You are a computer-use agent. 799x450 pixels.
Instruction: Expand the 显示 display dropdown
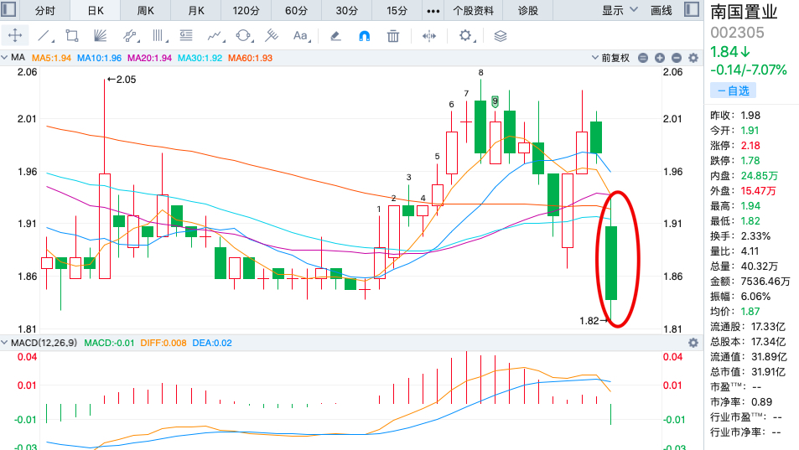pos(620,10)
